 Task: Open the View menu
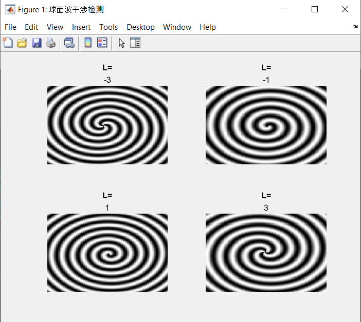(55, 27)
